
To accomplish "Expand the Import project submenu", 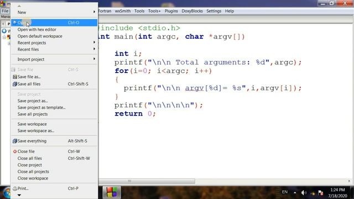I will [54, 59].
